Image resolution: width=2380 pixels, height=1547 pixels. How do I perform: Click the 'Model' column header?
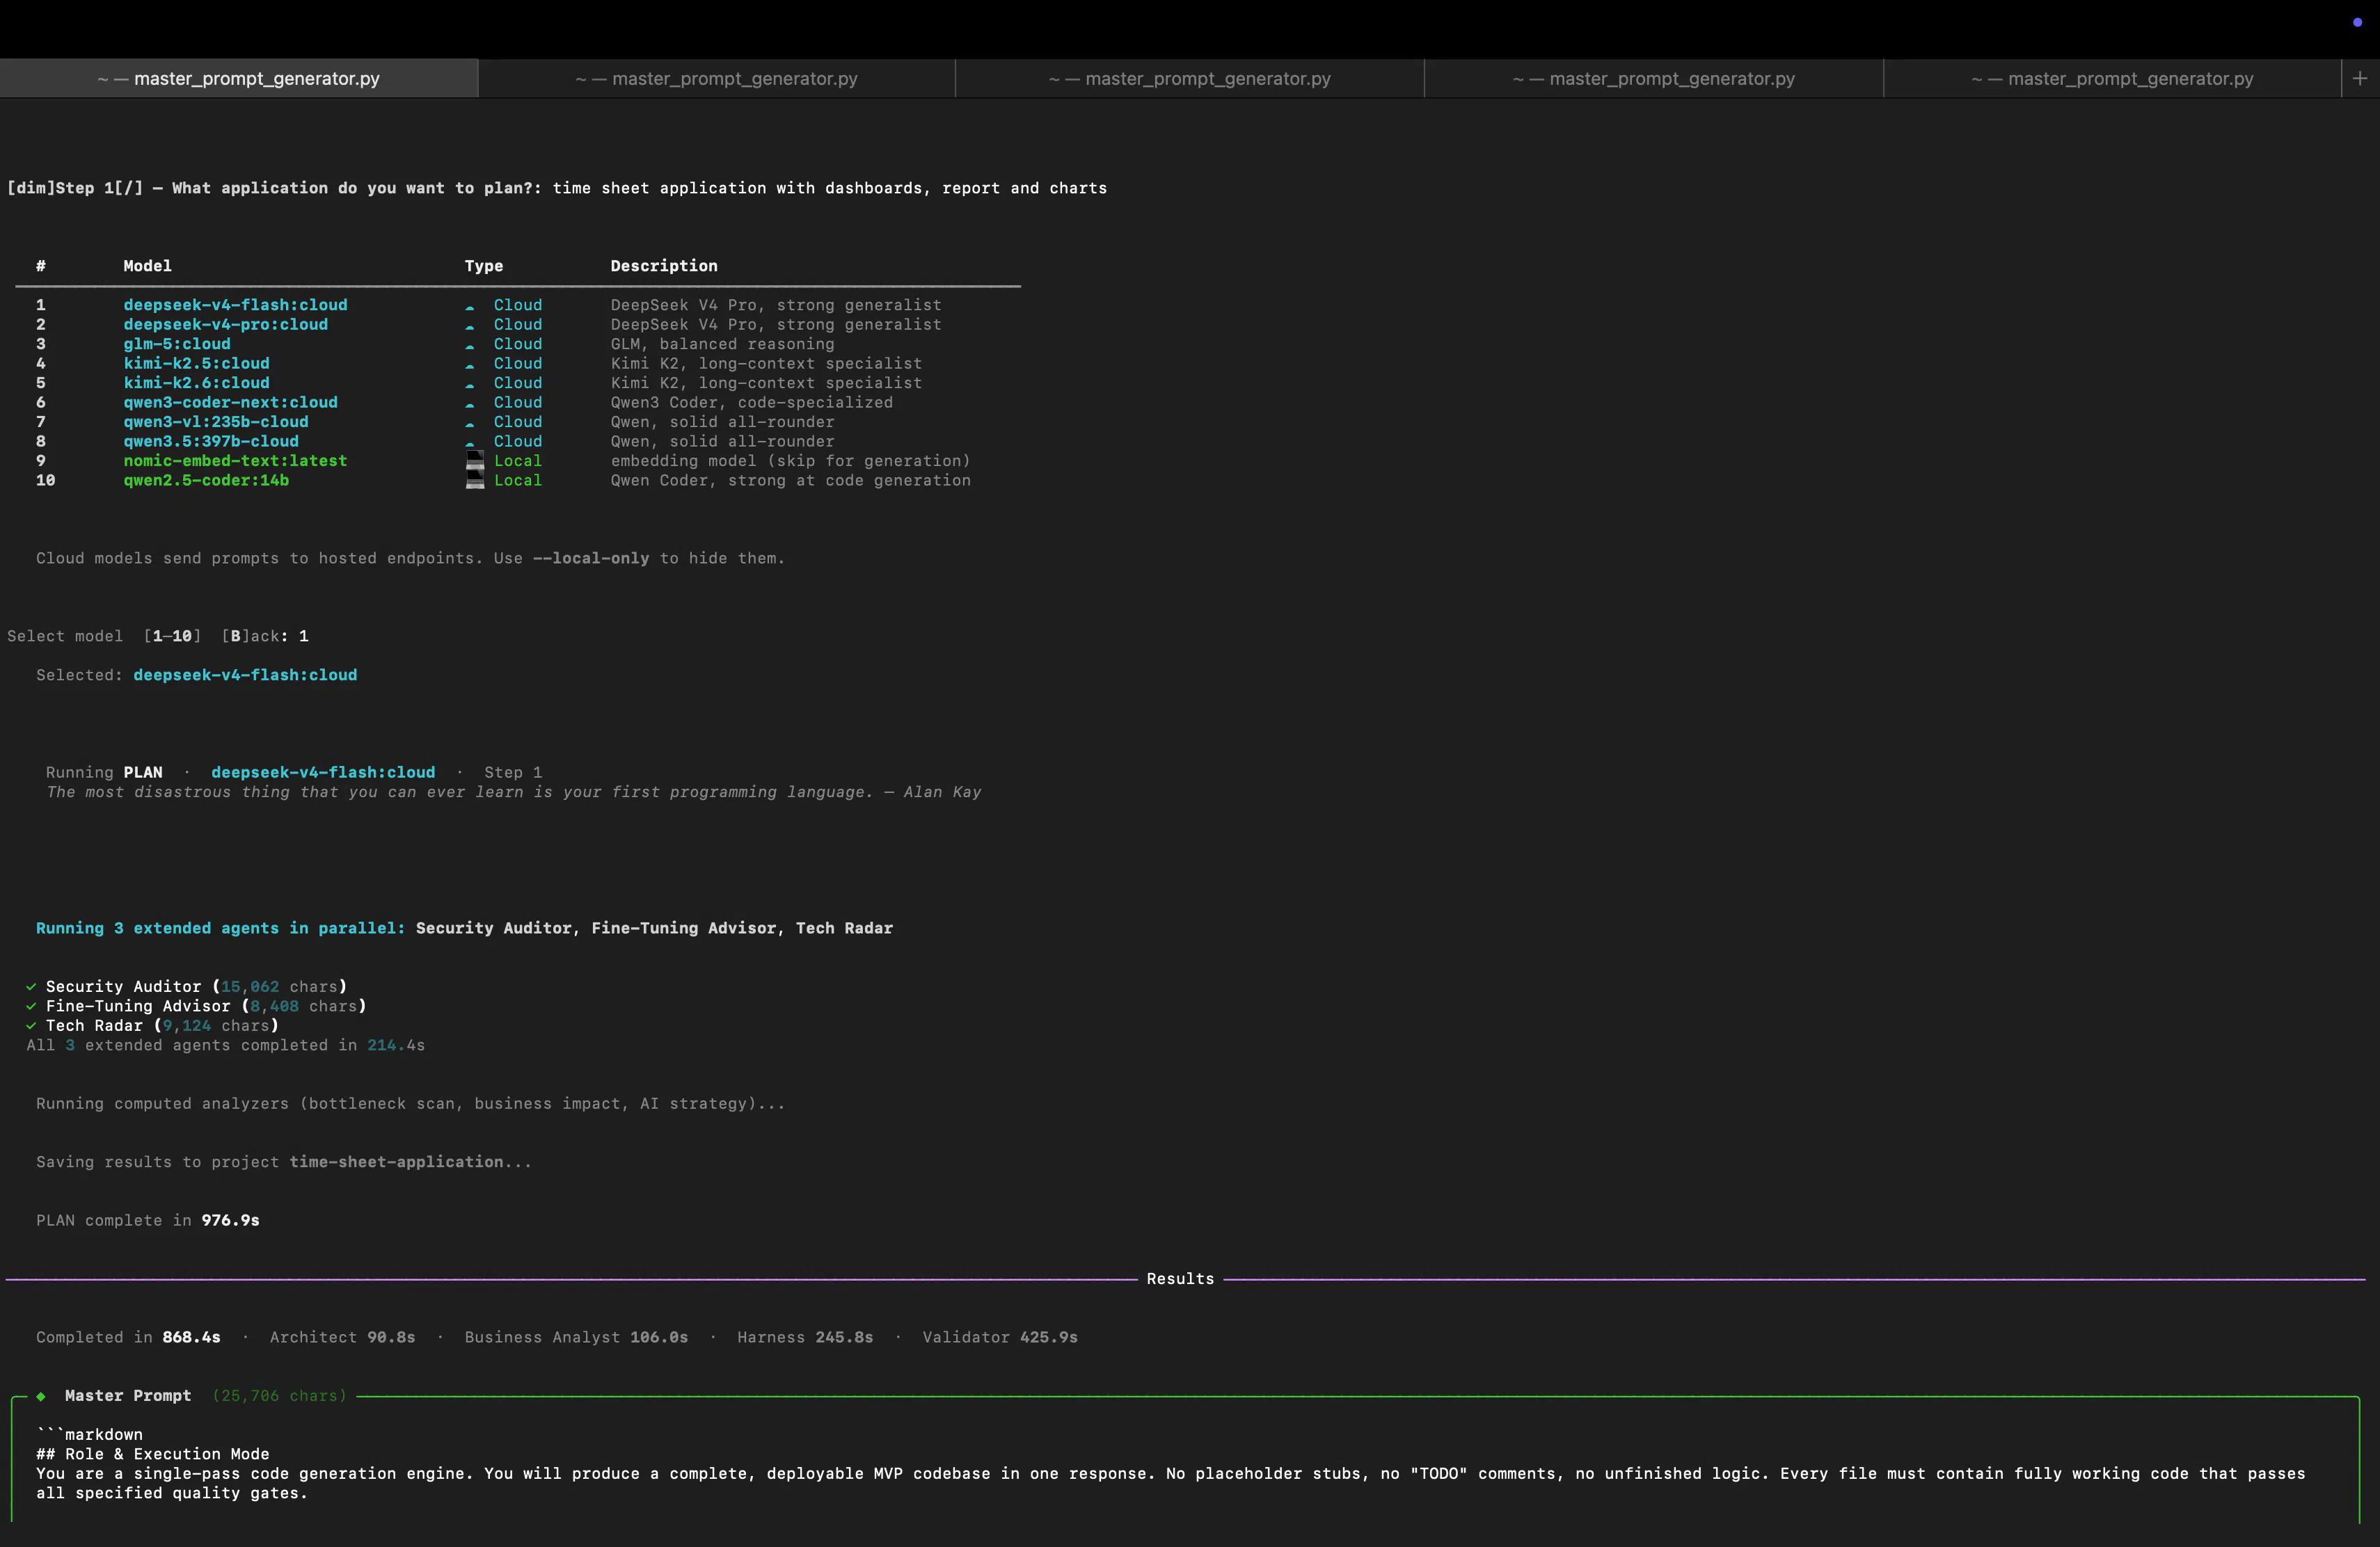[x=148, y=266]
